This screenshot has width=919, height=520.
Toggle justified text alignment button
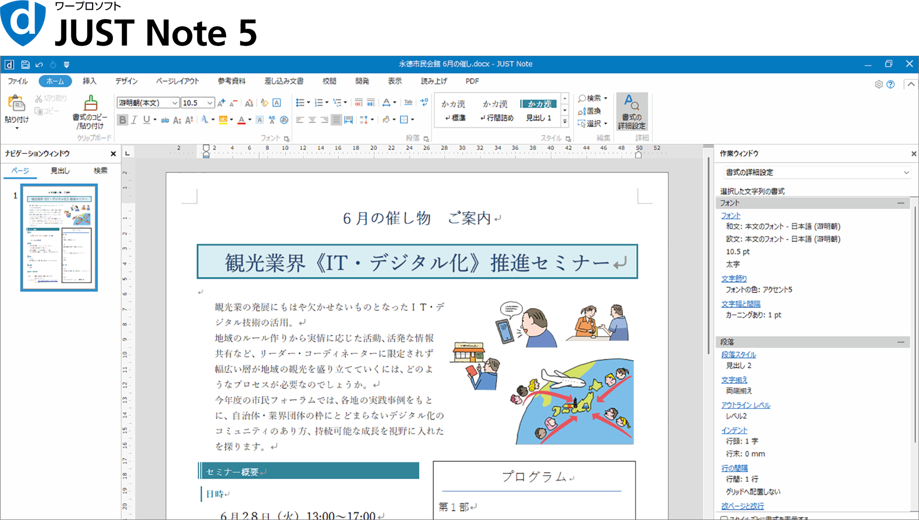(x=336, y=120)
